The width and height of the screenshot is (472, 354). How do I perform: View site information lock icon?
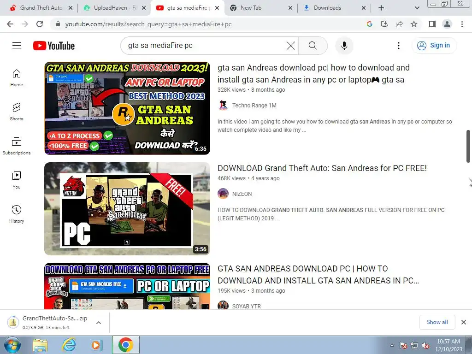click(x=58, y=24)
